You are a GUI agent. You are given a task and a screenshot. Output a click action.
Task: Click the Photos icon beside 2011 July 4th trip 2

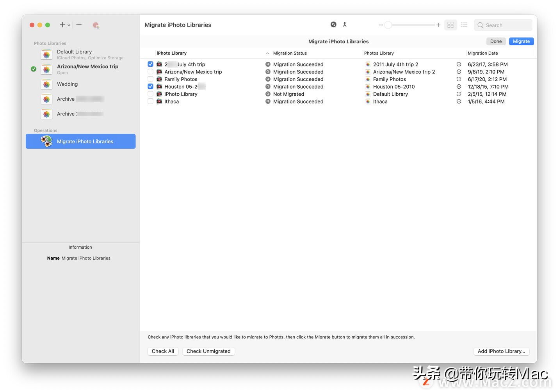tap(368, 64)
